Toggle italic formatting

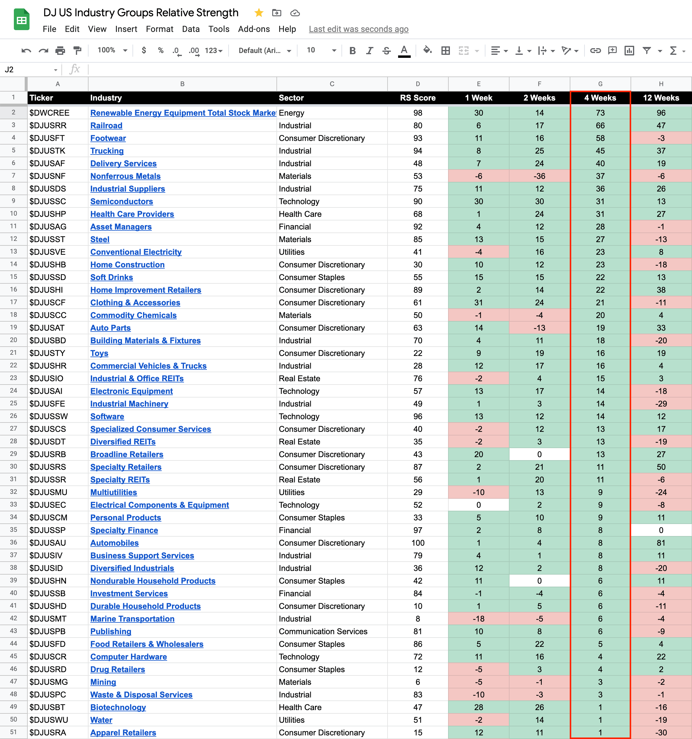(x=369, y=51)
